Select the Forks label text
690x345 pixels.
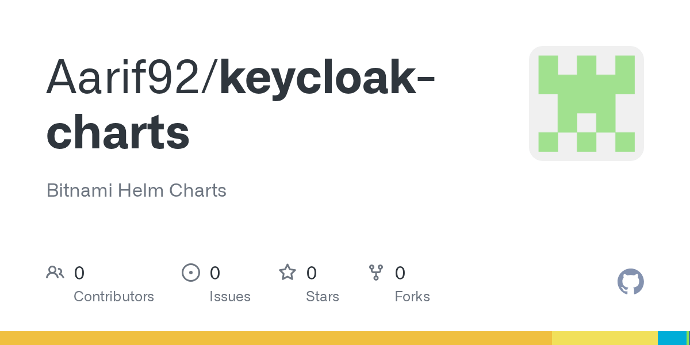click(x=412, y=297)
